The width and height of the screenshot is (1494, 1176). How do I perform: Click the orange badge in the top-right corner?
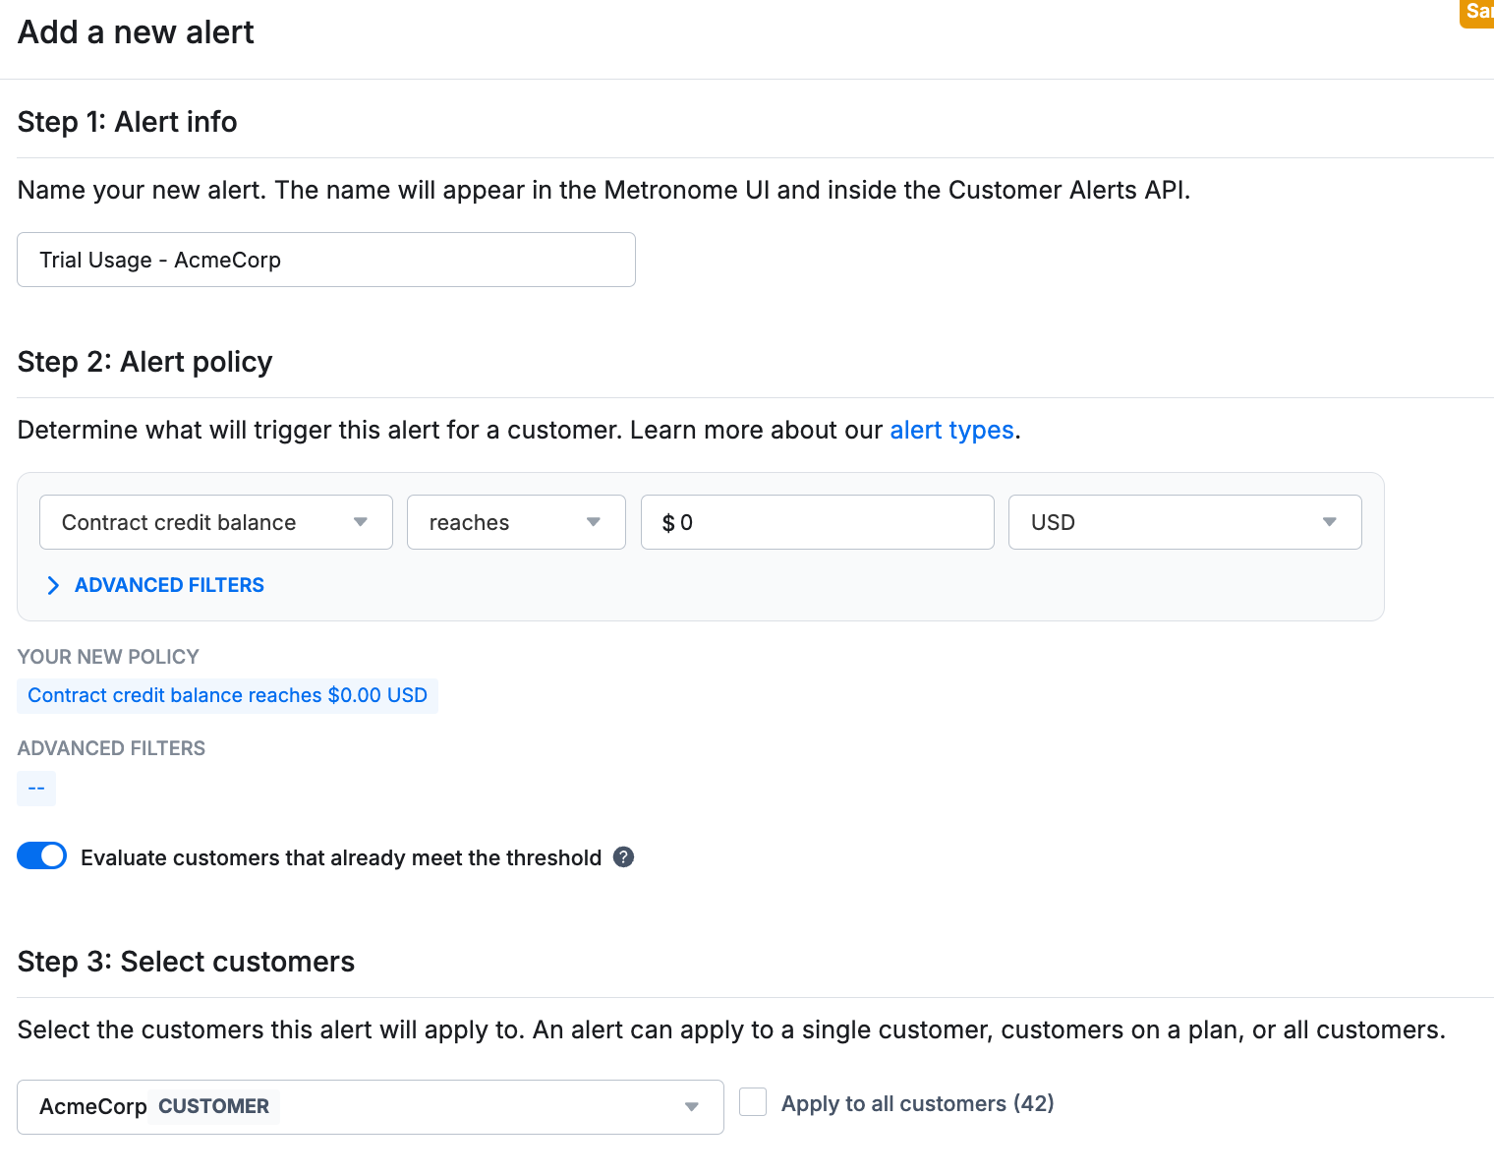(x=1478, y=12)
